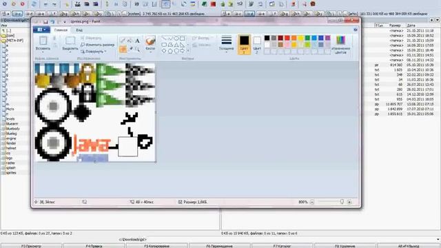Open the Paint application menu button
This screenshot has width=441, height=248.
tap(41, 30)
